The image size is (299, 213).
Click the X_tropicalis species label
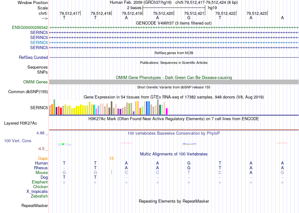pos(37,192)
